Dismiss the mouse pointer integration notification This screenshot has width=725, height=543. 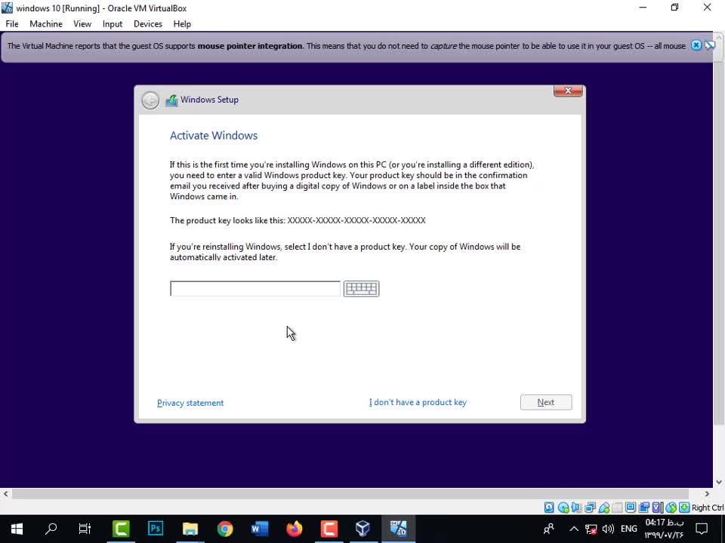click(696, 46)
